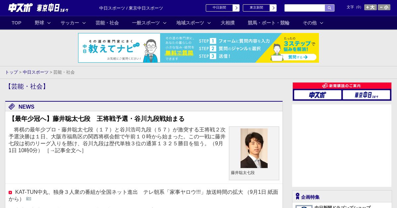
Task: Click the 企画特集 ribbon icon
Action: 297,196
